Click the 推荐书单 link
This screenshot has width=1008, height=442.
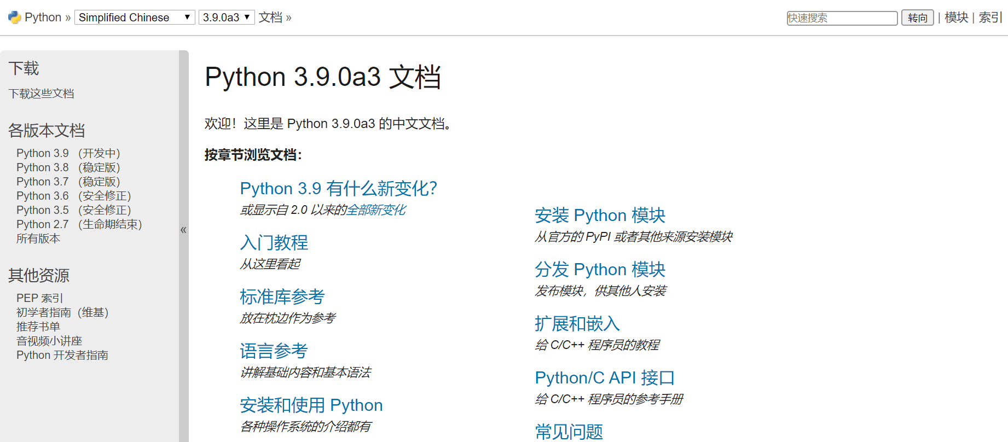point(38,327)
